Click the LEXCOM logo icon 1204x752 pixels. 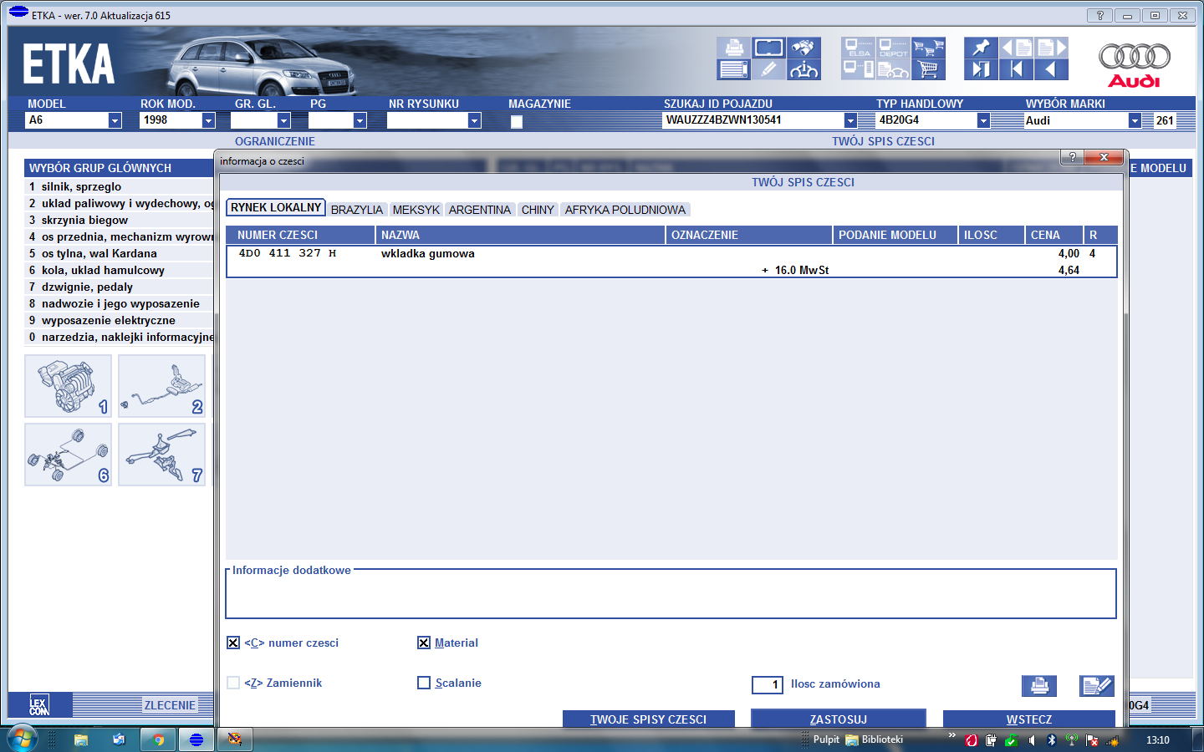point(39,705)
